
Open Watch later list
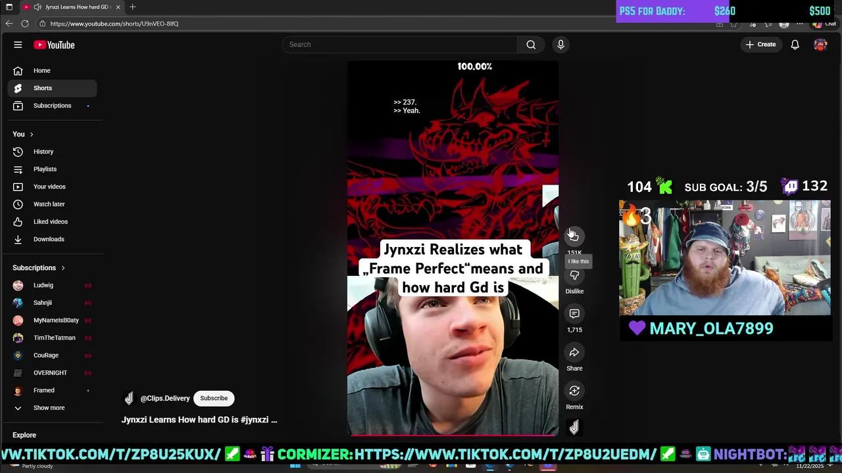tap(52, 204)
